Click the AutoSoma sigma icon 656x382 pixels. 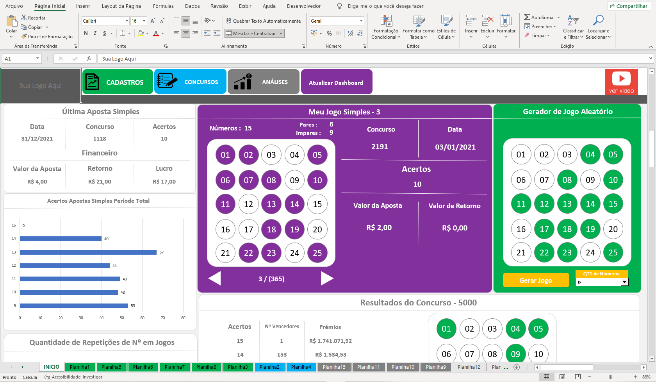527,17
